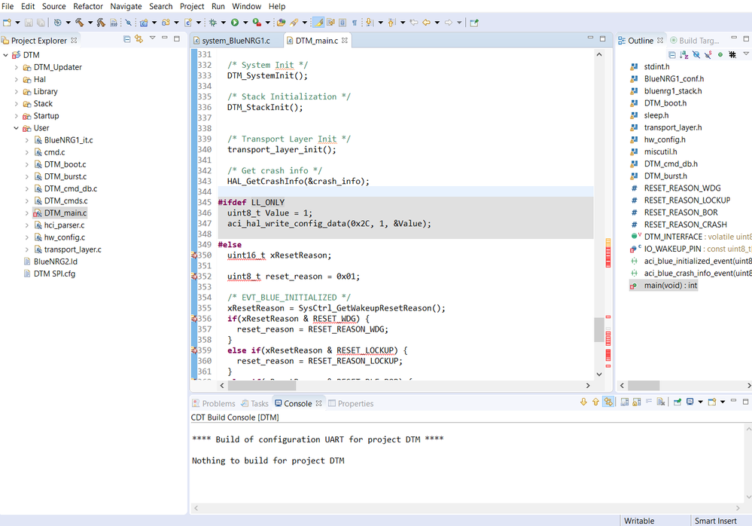
Task: Click the Search flashlight icon
Action: point(294,23)
